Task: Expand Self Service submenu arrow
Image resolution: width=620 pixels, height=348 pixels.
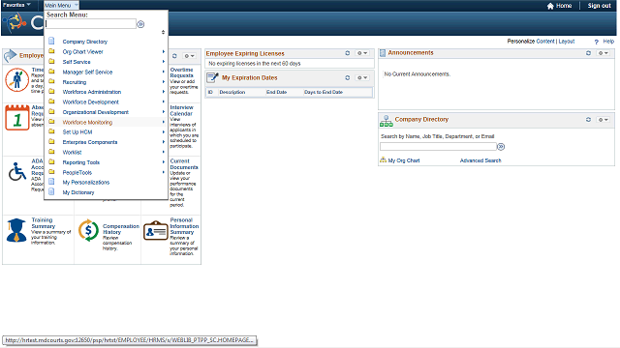Action: point(164,62)
